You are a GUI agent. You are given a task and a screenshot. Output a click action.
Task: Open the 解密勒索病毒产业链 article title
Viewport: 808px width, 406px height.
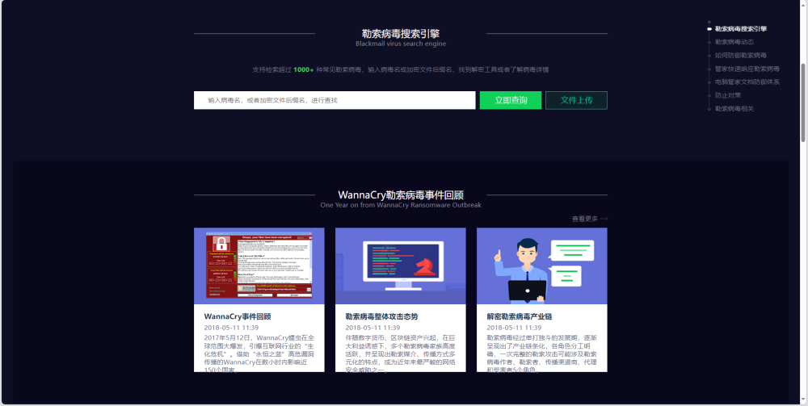coord(520,316)
